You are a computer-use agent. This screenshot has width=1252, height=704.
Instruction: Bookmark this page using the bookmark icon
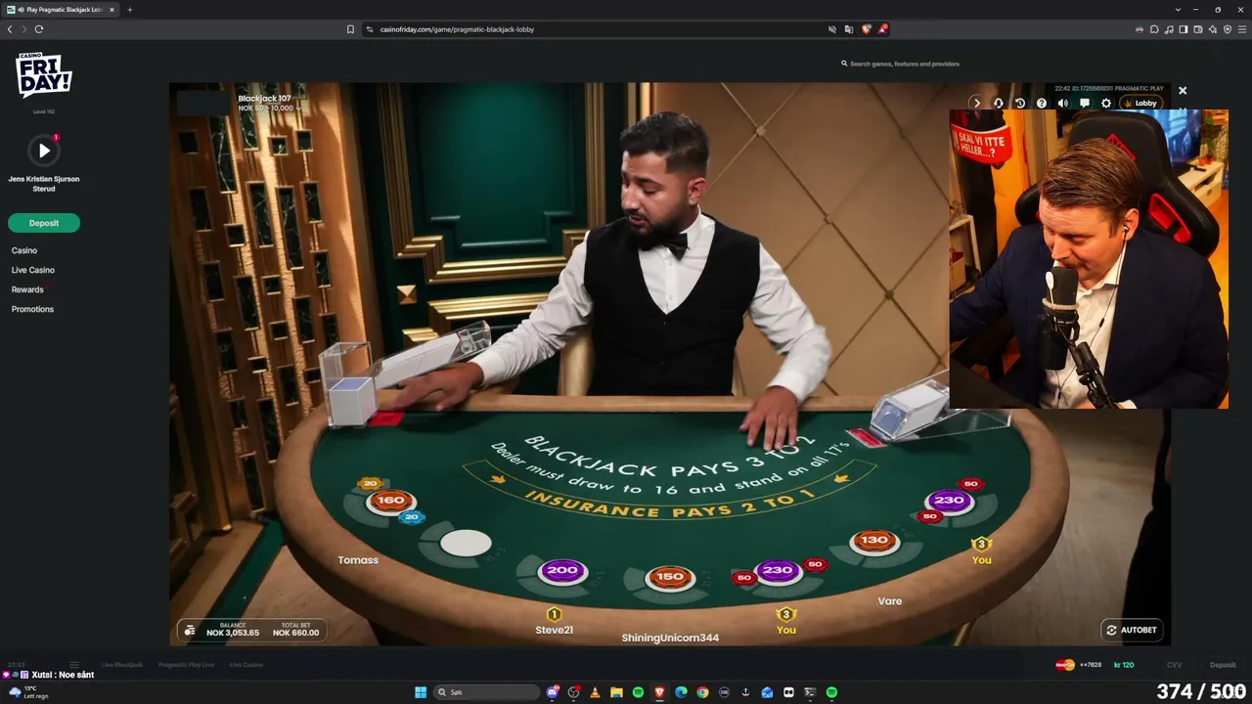[350, 29]
